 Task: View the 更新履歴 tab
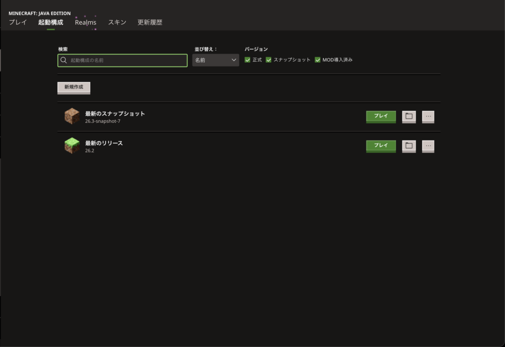[x=150, y=22]
